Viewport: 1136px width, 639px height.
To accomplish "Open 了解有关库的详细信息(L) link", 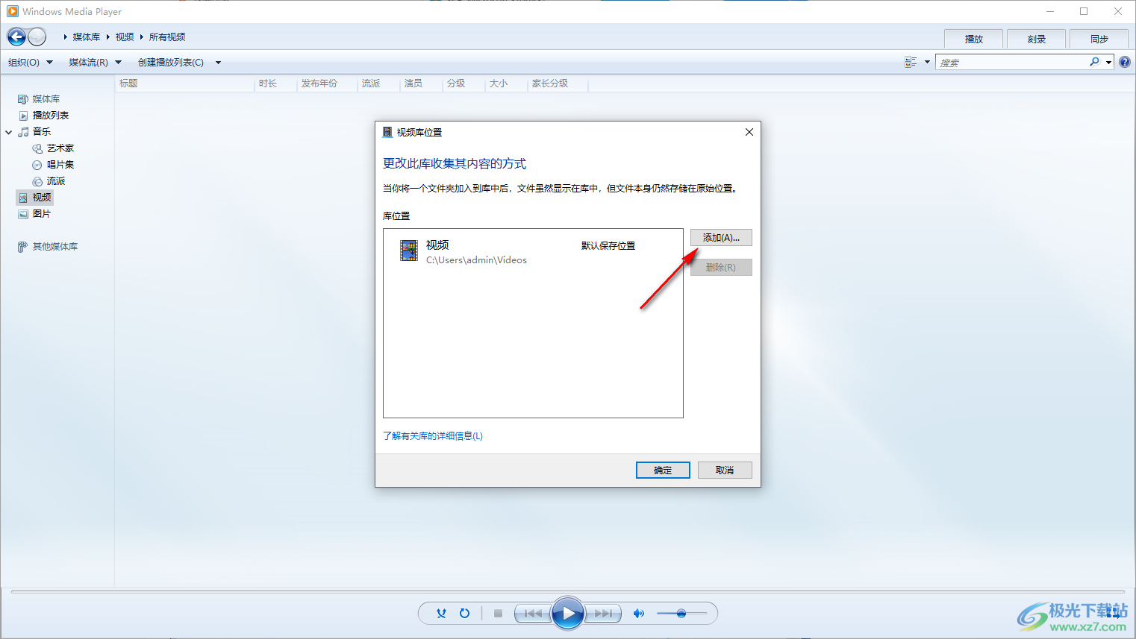I will click(x=433, y=436).
